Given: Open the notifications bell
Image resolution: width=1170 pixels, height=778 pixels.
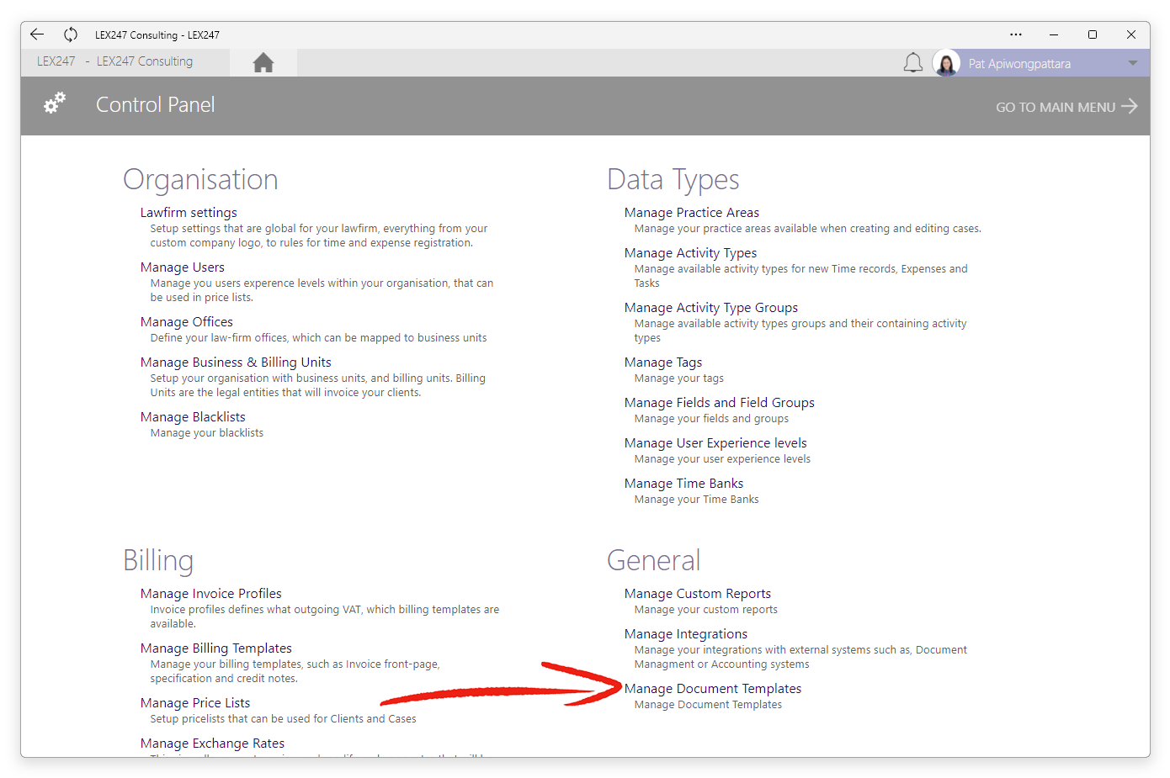Looking at the screenshot, I should tap(913, 63).
